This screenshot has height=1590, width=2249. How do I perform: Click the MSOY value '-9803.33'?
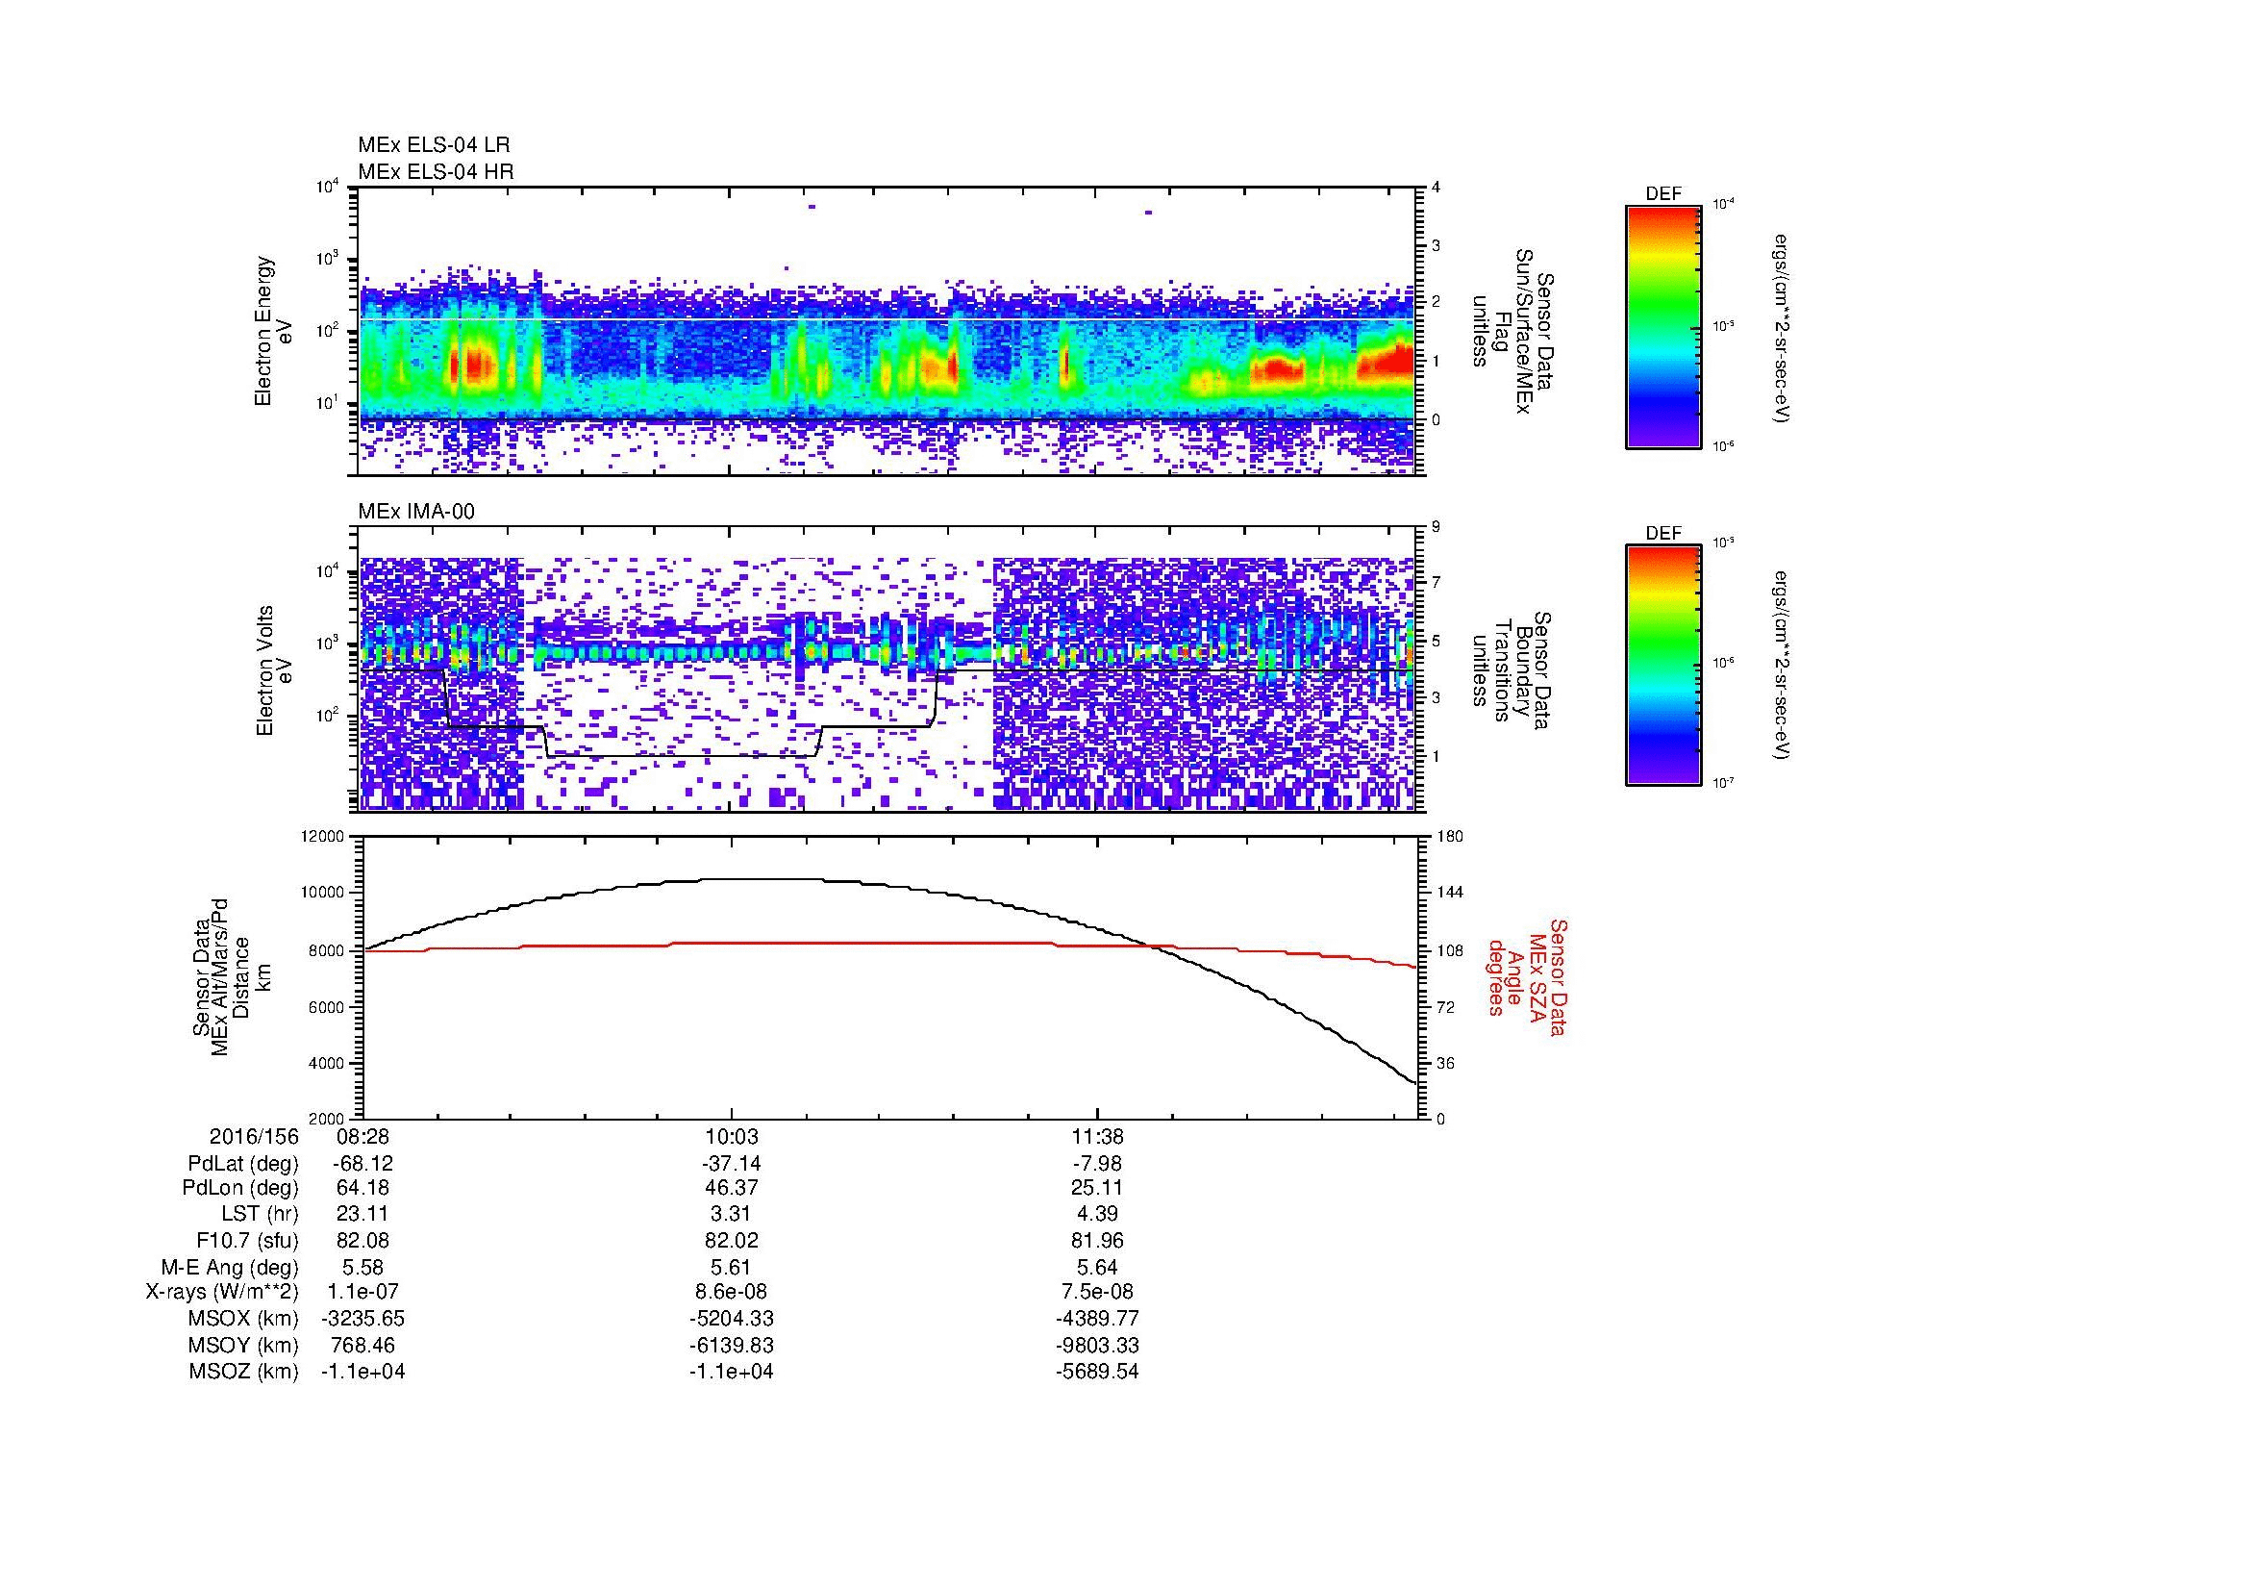[1098, 1345]
